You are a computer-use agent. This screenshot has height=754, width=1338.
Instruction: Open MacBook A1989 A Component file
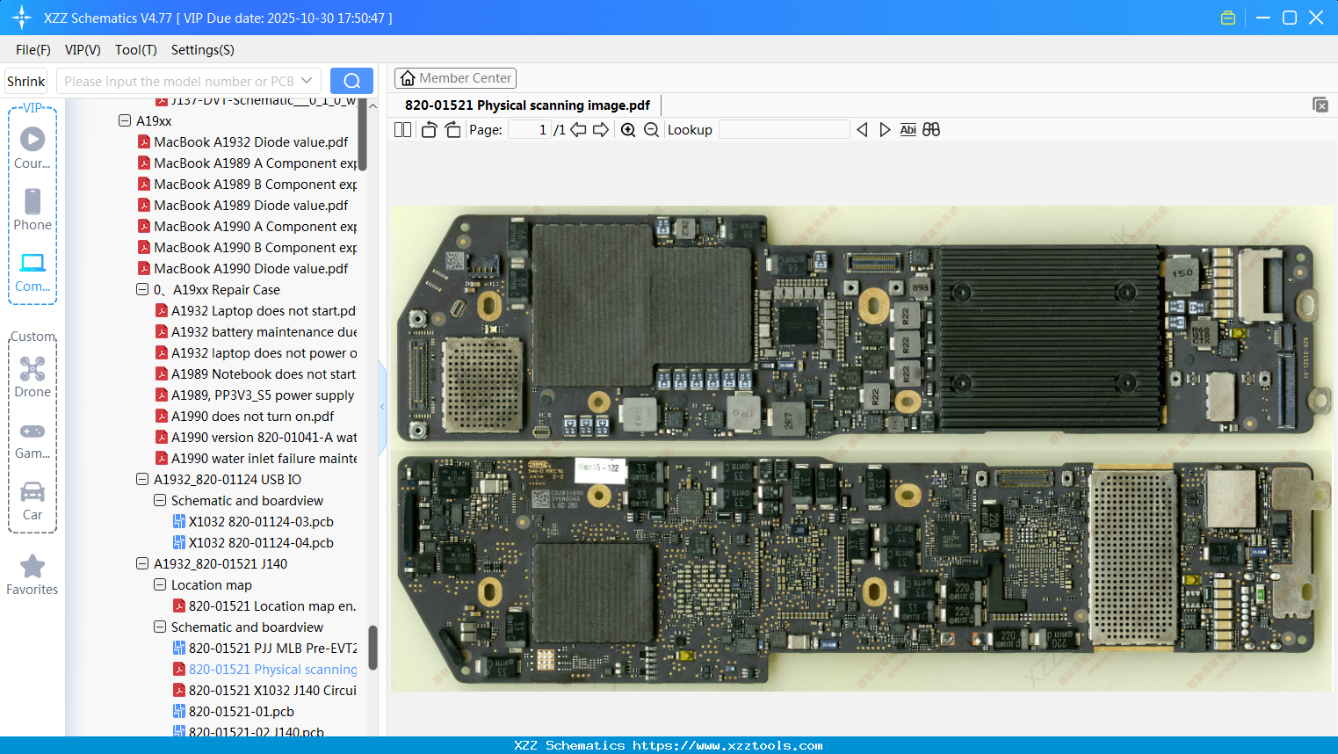click(x=247, y=163)
